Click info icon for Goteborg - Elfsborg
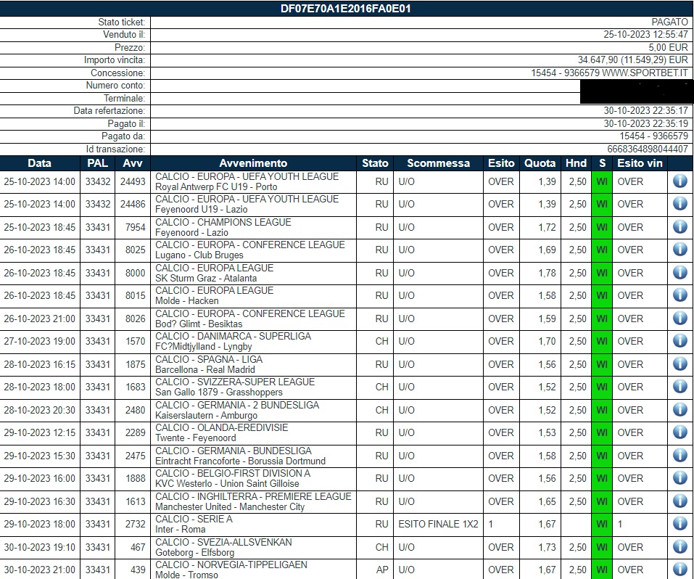The width and height of the screenshot is (694, 579). 679,547
